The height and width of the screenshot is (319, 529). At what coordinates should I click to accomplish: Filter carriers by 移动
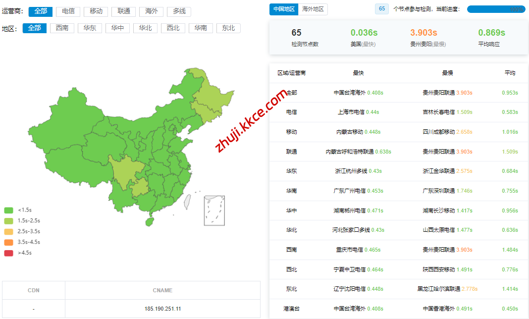pyautogui.click(x=96, y=11)
